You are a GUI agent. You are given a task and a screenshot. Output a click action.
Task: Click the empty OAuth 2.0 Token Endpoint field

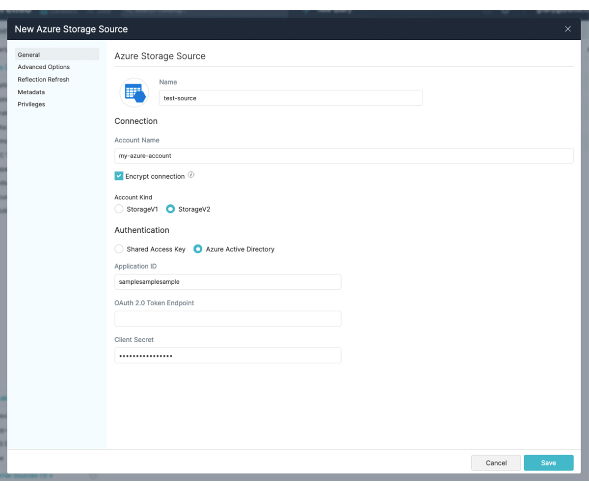click(228, 319)
